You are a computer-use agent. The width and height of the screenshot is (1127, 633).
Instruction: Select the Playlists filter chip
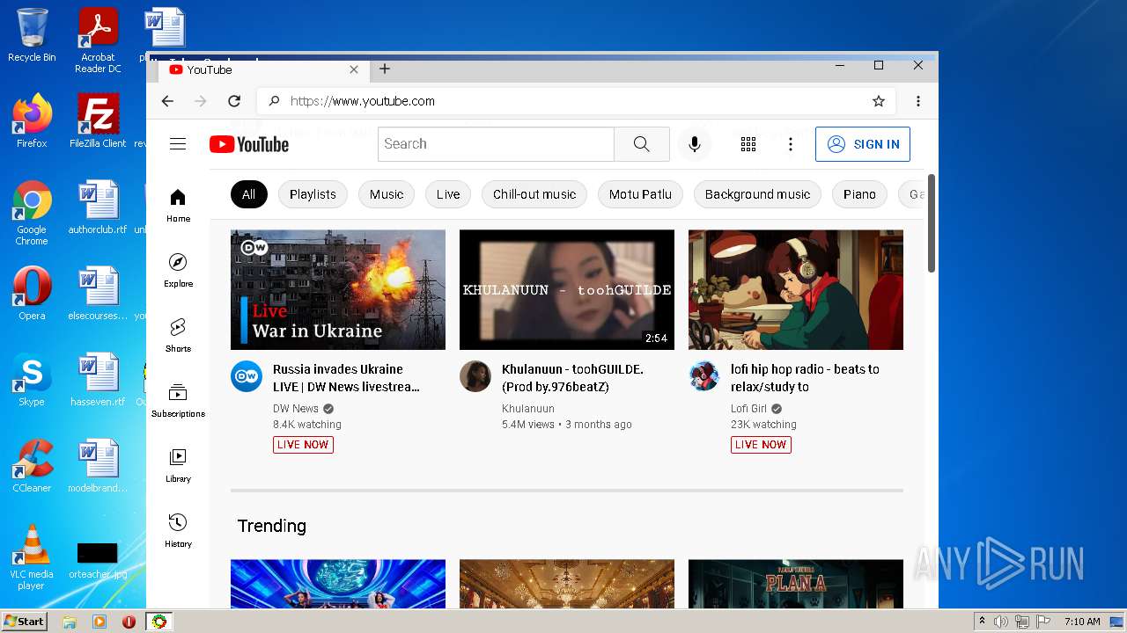(313, 194)
